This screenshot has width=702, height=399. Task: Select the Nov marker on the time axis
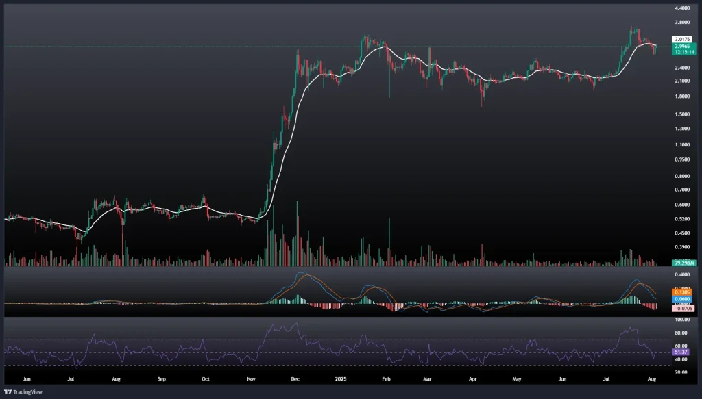(x=252, y=378)
